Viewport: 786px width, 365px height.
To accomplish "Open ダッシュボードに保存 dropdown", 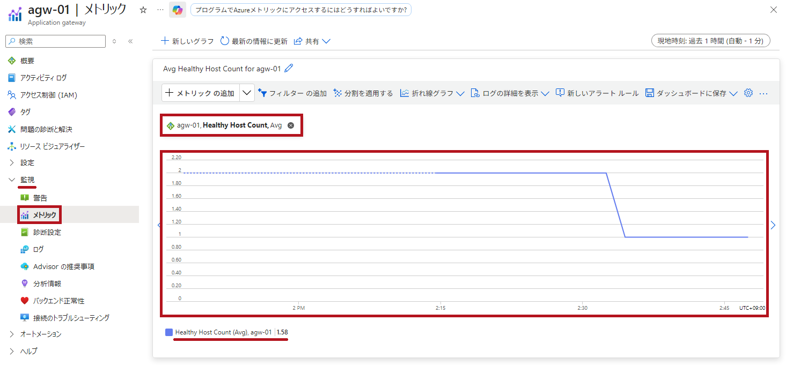I will point(692,93).
